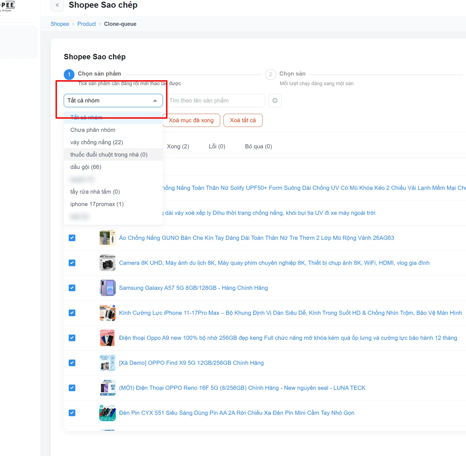
Task: Open Shopee breadcrumb link
Action: coord(60,24)
